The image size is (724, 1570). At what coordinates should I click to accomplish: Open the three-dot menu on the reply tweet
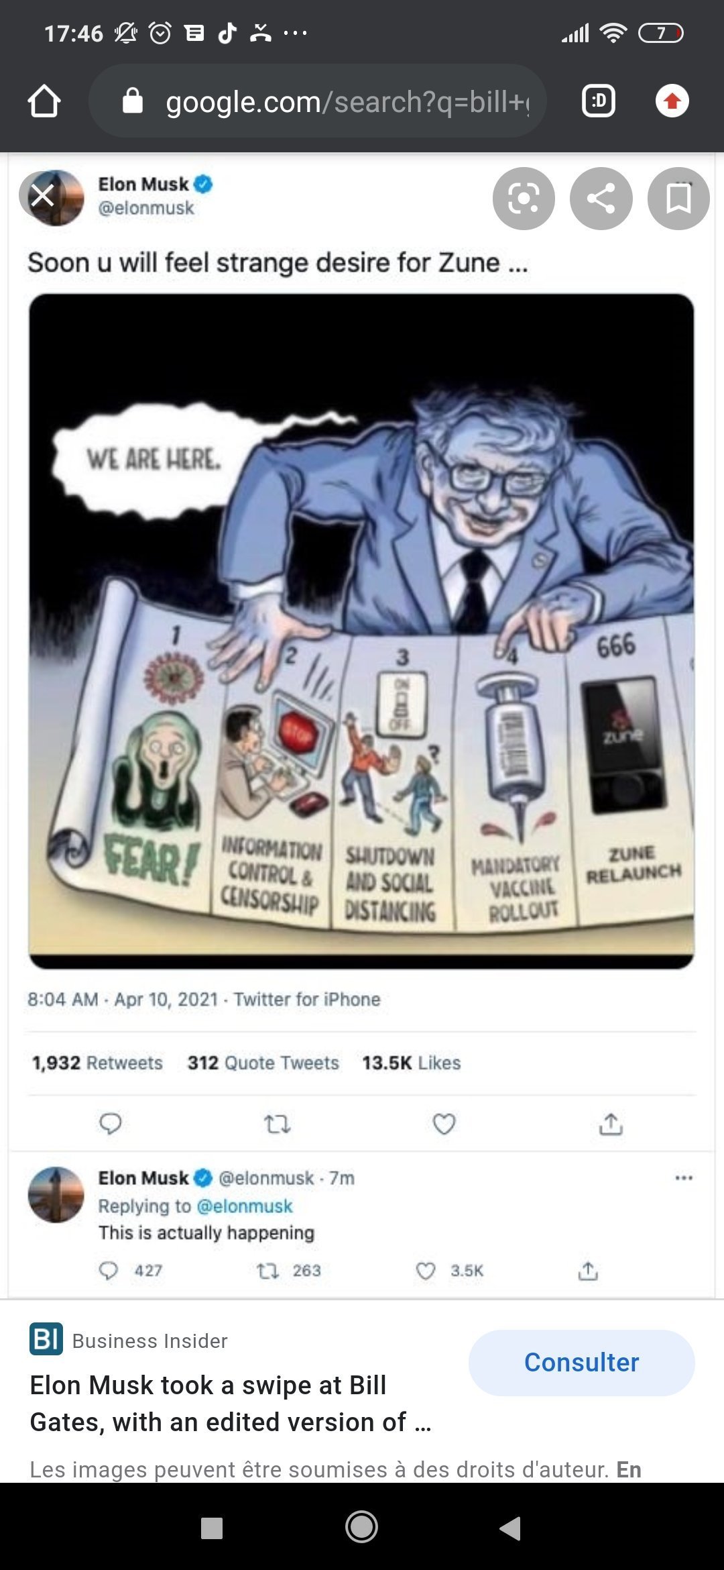[x=684, y=1178]
